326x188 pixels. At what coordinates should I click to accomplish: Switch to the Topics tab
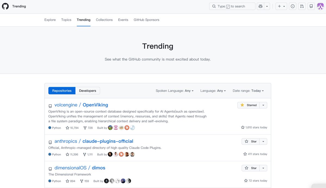click(x=66, y=20)
